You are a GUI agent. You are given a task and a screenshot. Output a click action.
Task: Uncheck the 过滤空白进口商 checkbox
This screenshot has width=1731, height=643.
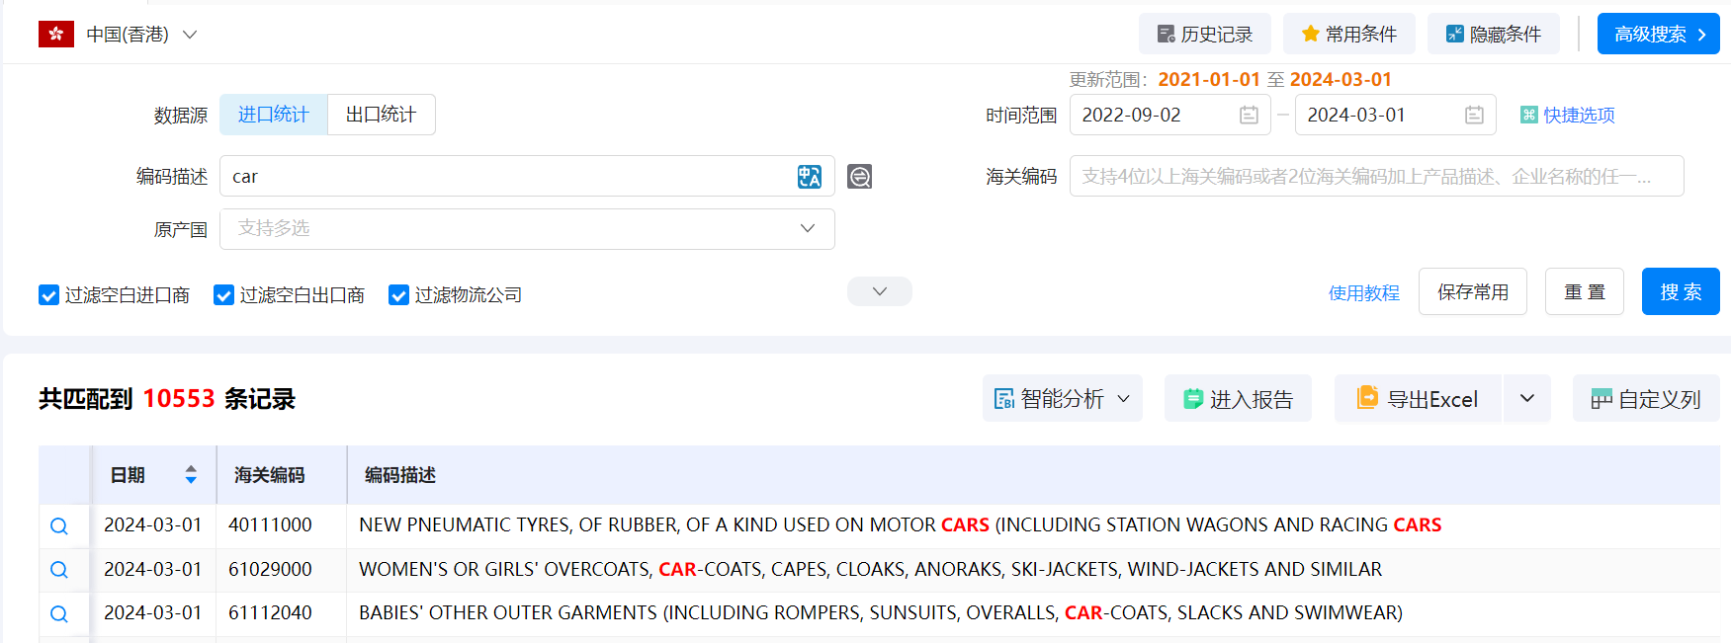pyautogui.click(x=48, y=295)
